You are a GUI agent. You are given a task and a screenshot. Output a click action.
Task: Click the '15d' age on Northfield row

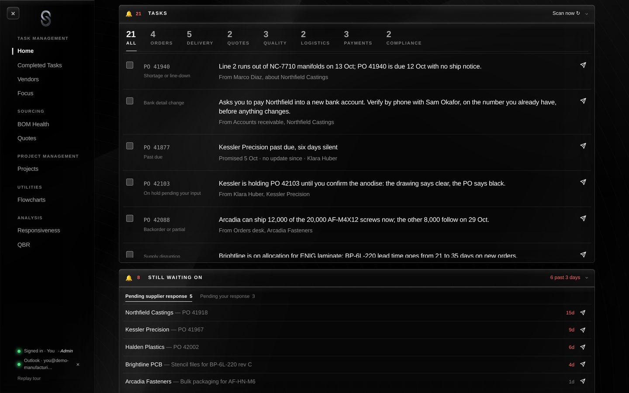click(x=570, y=313)
